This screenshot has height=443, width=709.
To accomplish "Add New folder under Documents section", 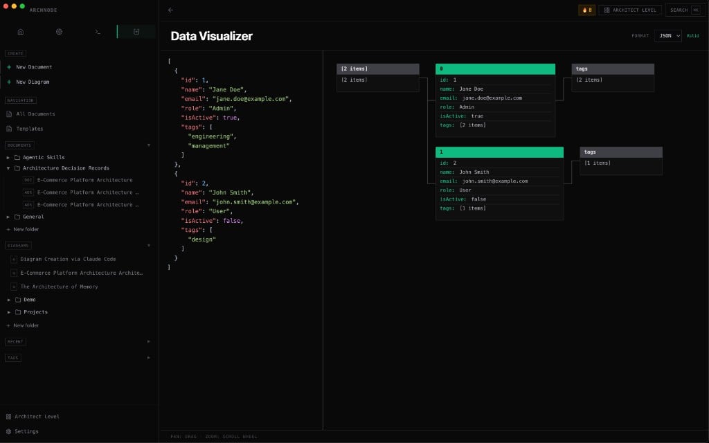I will click(23, 229).
